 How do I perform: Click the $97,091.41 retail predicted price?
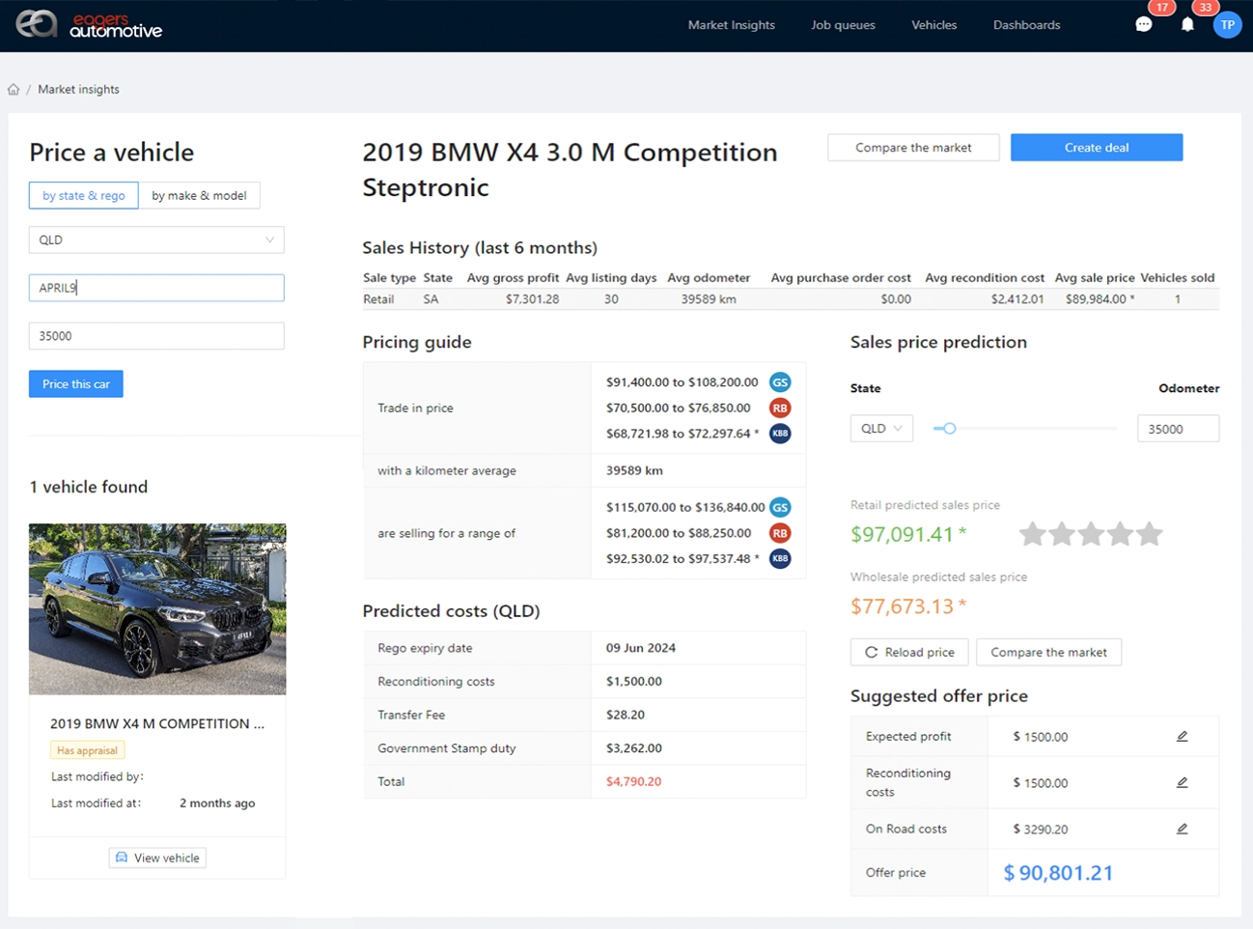tap(908, 534)
